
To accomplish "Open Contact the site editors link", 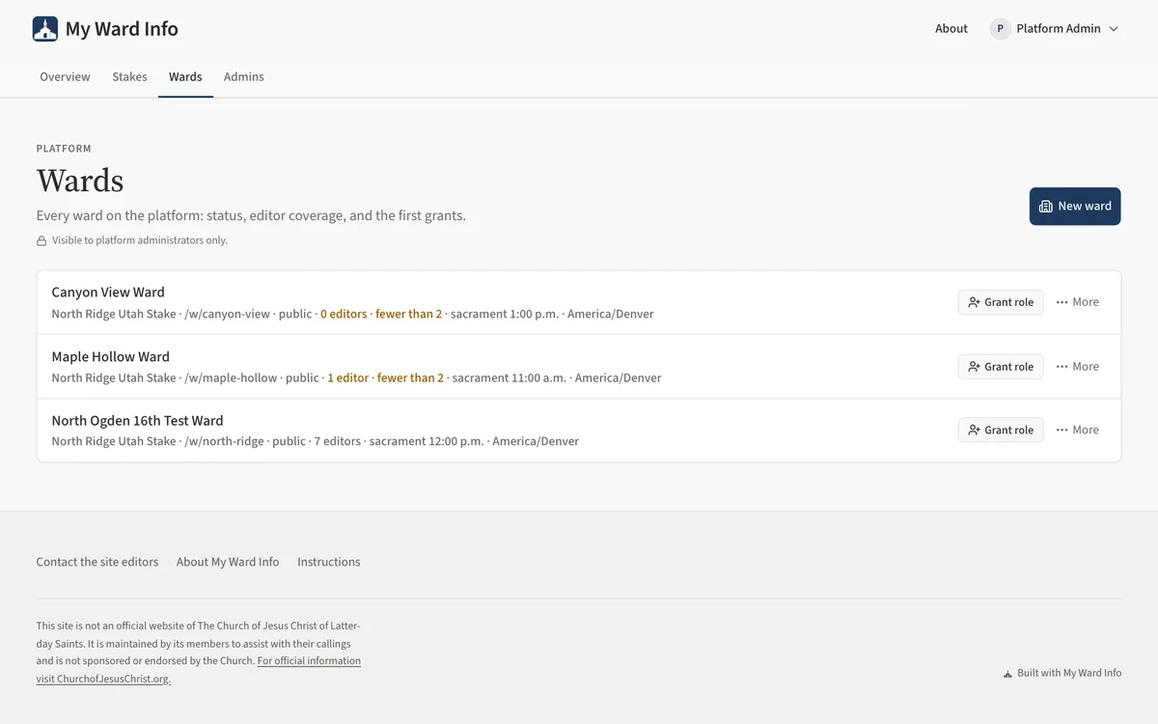I will point(97,562).
